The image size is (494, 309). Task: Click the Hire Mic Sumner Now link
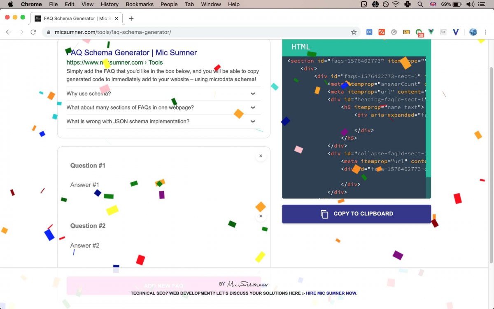pos(331,293)
